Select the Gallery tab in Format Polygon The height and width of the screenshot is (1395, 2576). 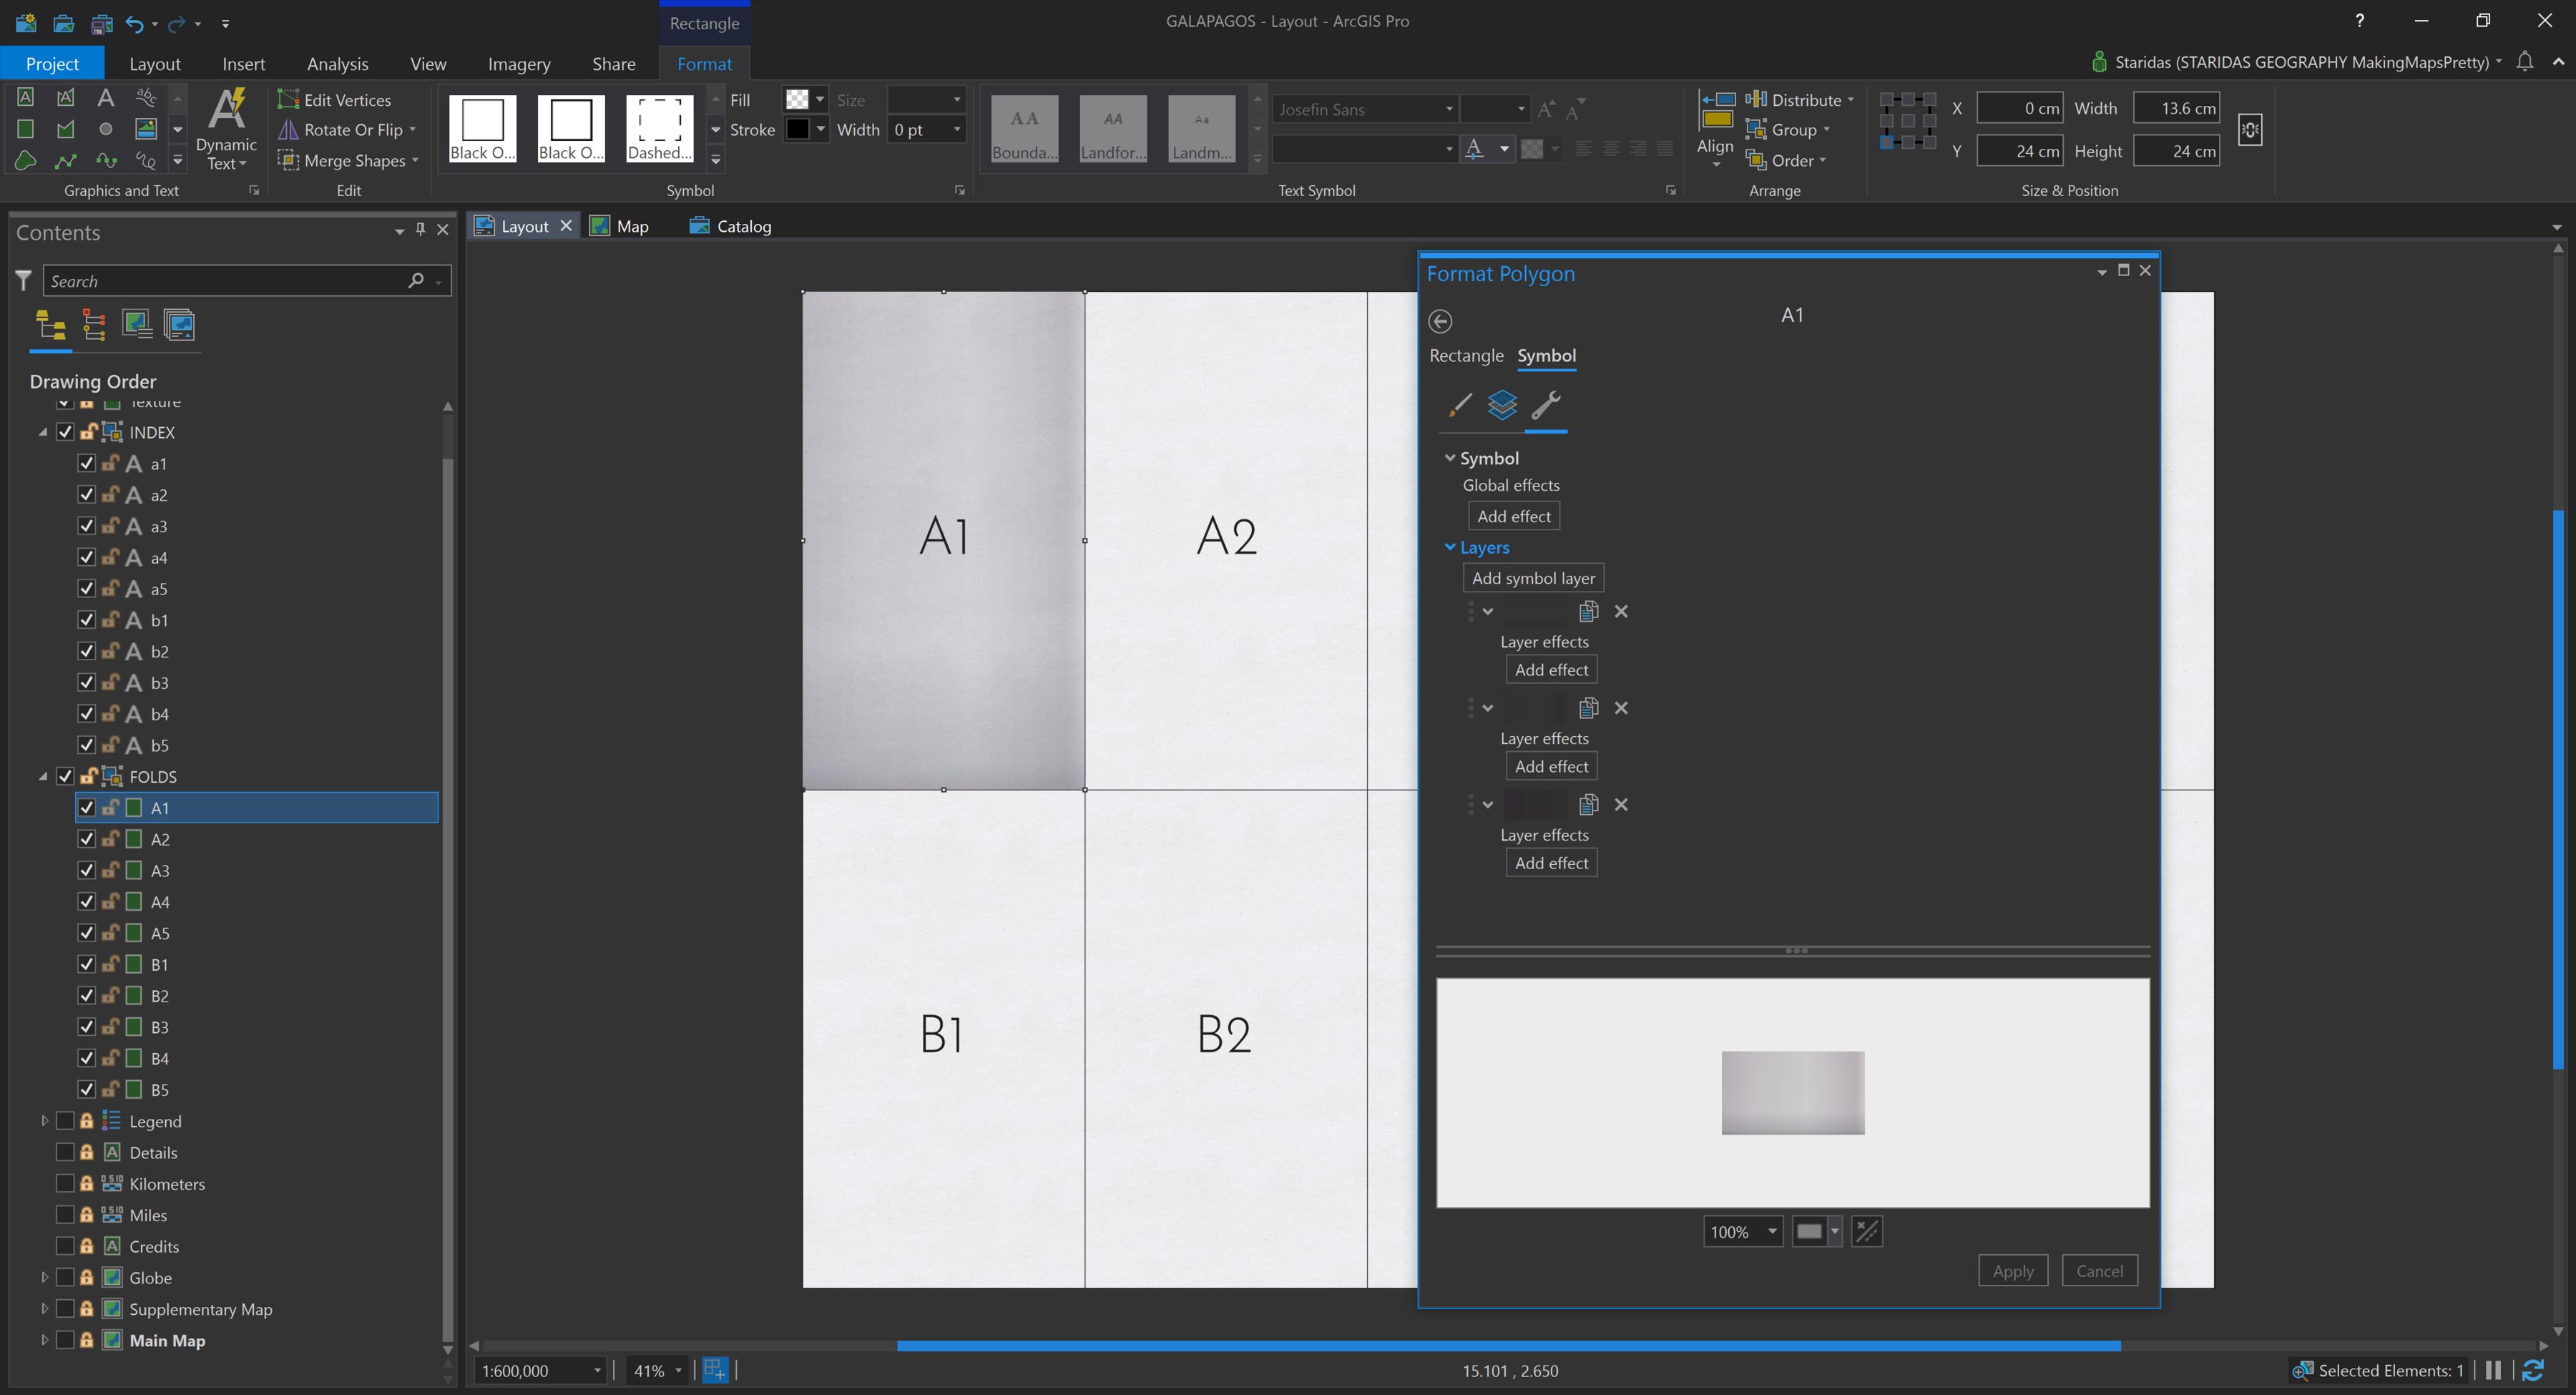click(x=1459, y=407)
